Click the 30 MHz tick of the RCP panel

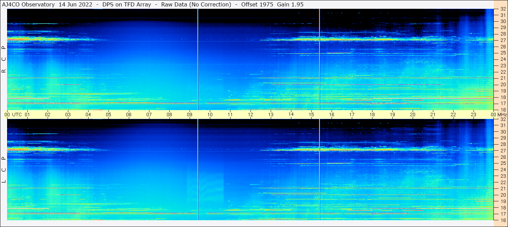tap(503, 21)
